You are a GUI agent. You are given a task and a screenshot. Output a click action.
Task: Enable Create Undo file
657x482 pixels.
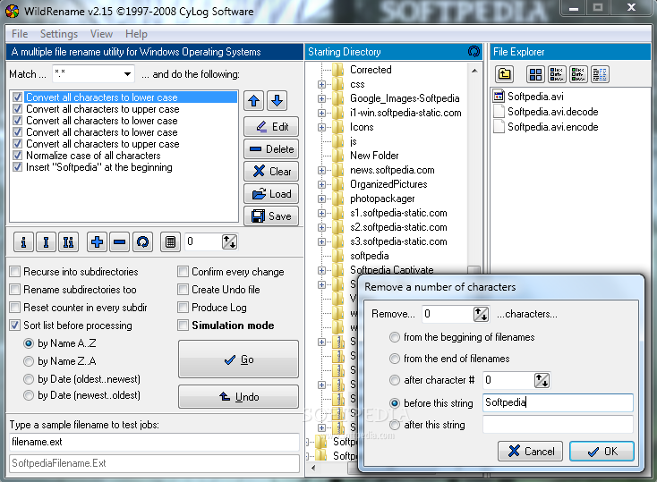tap(183, 290)
